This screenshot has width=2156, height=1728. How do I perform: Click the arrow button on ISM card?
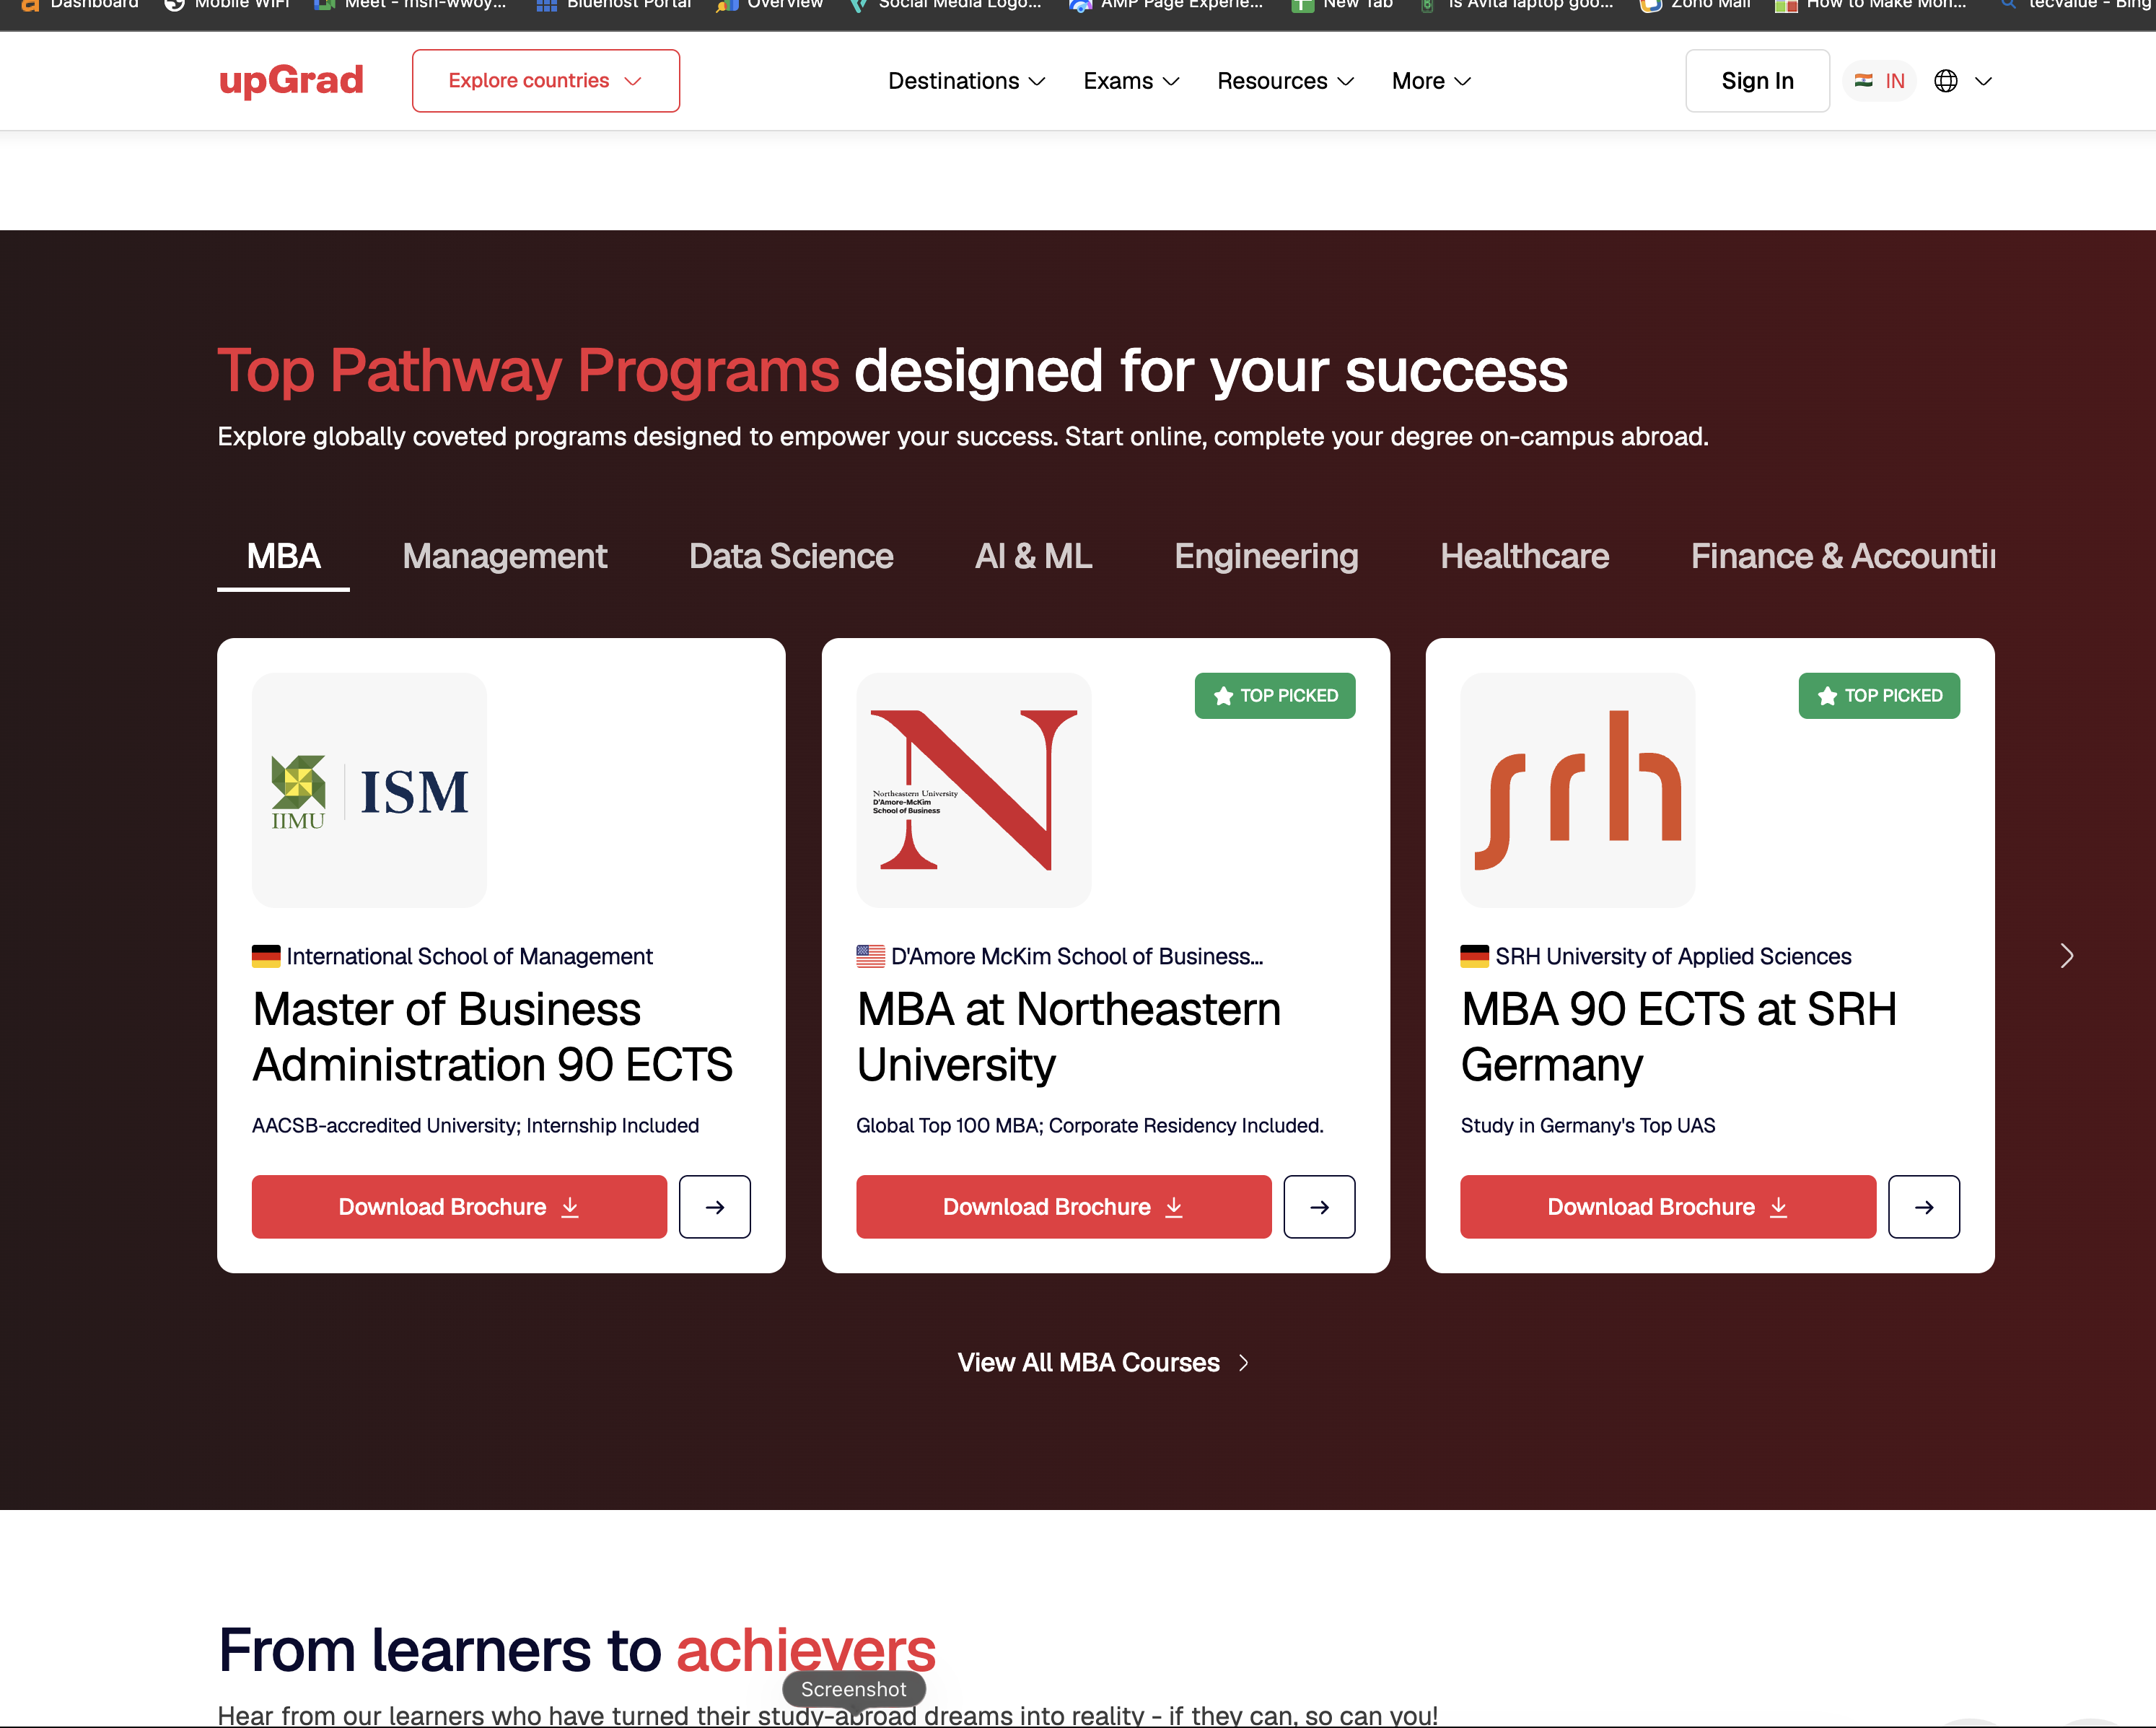(715, 1207)
